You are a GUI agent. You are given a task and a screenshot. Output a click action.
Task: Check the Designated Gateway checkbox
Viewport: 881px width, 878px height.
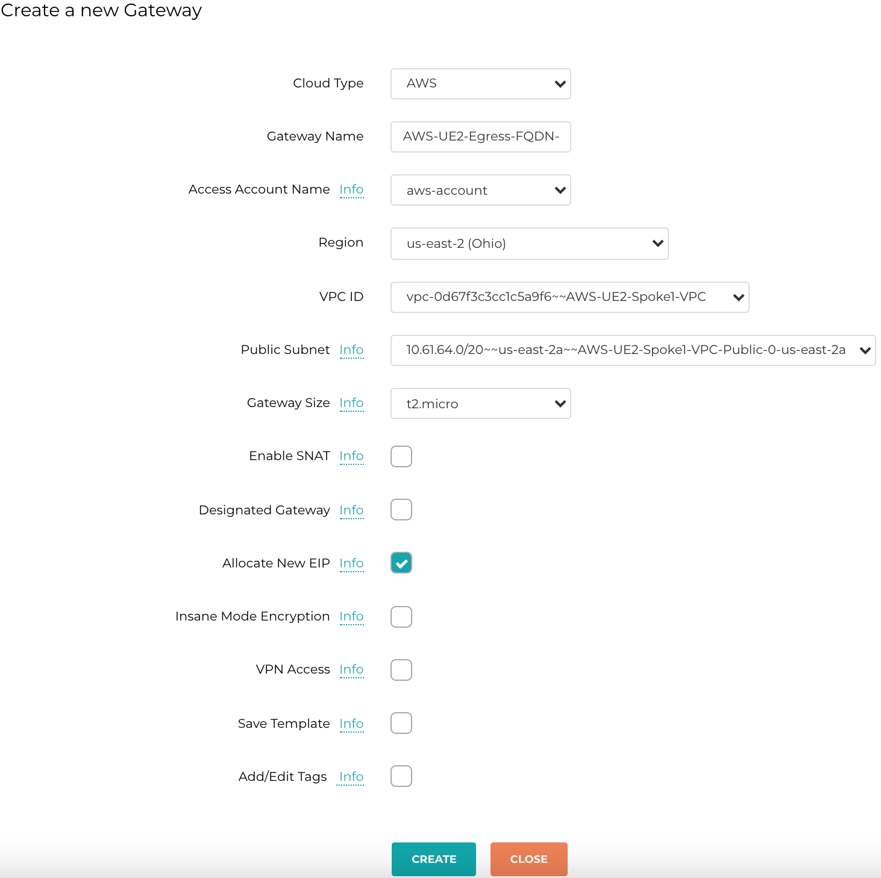tap(401, 510)
